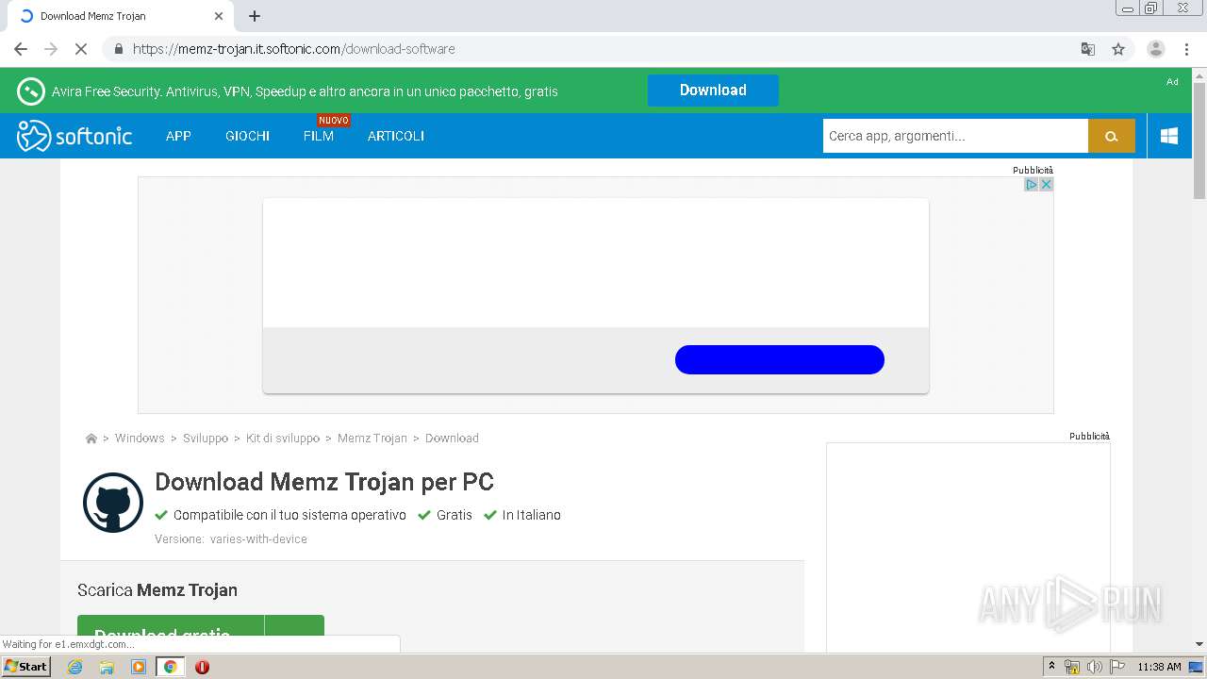The image size is (1207, 679).
Task: Click the Avira logo icon
Action: (30, 91)
